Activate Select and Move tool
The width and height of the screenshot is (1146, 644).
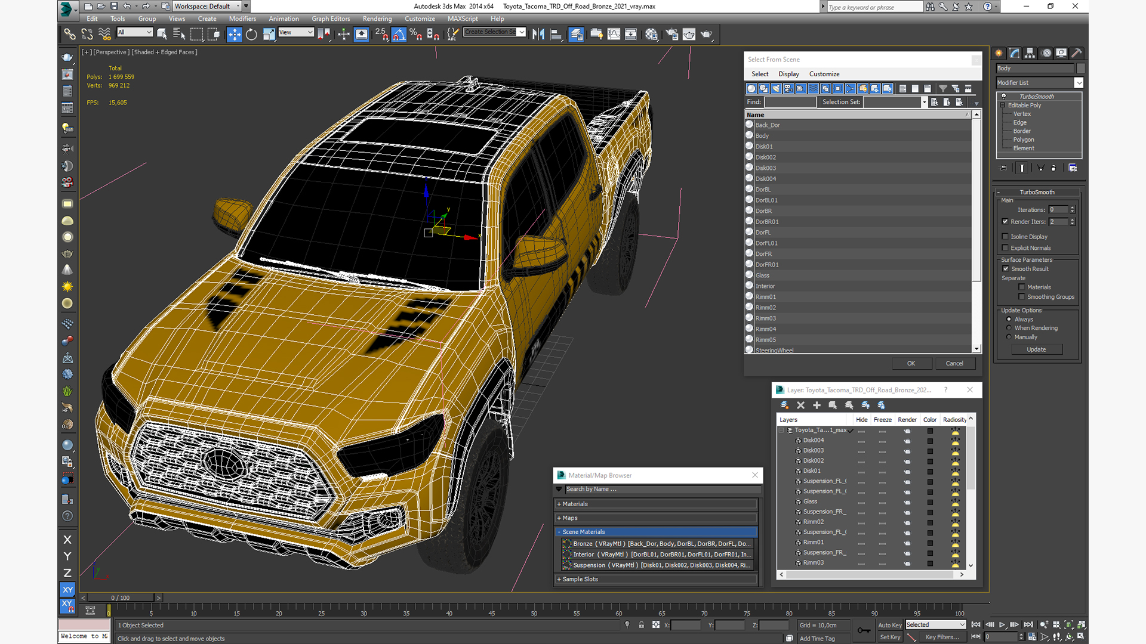235,35
